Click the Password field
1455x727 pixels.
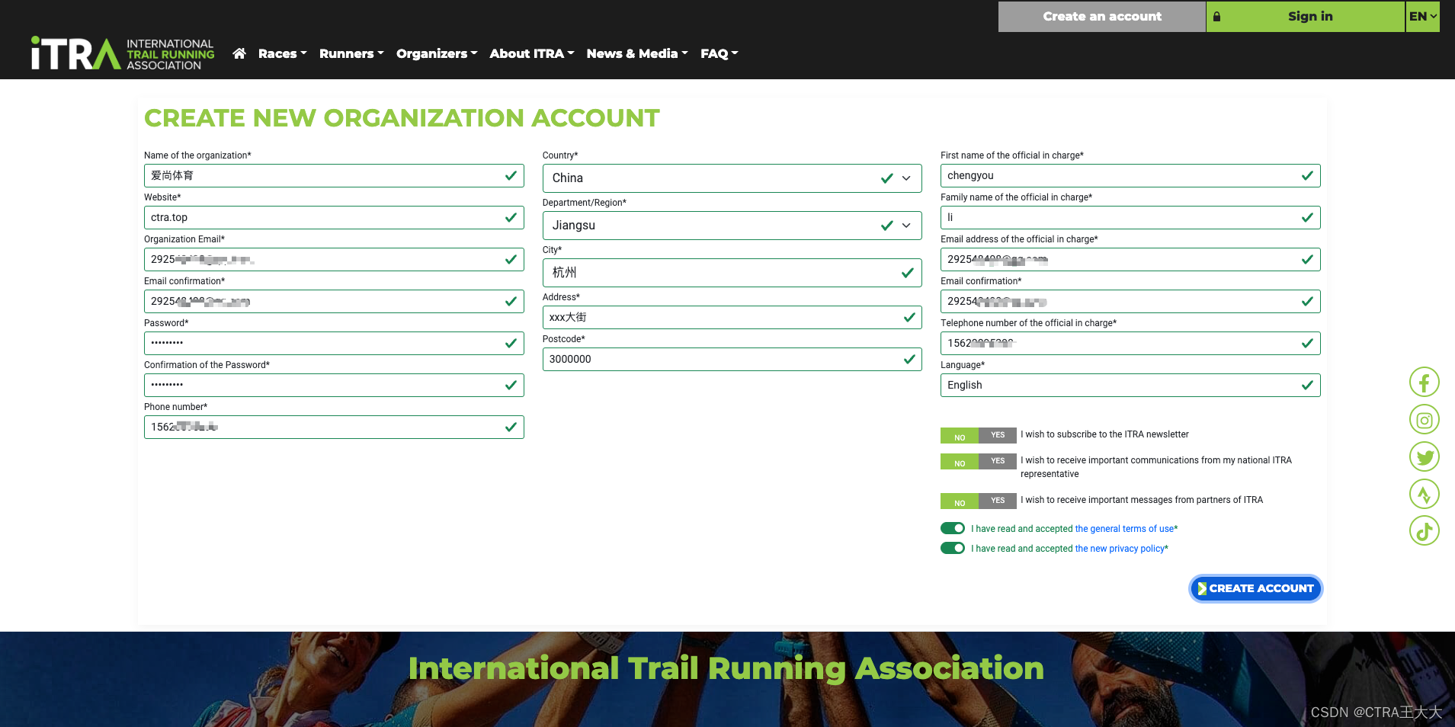point(334,344)
